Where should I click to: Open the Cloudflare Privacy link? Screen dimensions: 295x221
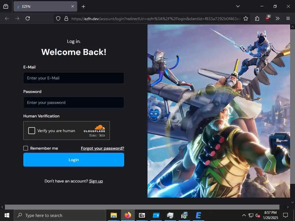coord(93,135)
